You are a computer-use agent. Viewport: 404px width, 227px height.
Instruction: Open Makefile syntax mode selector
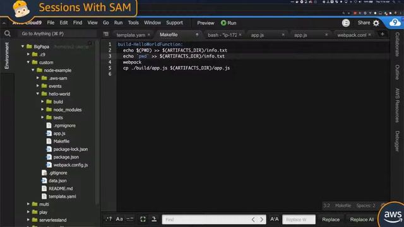pos(343,206)
